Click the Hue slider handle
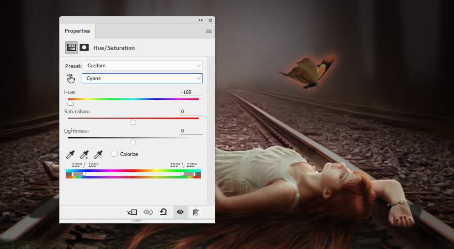 [x=71, y=103]
